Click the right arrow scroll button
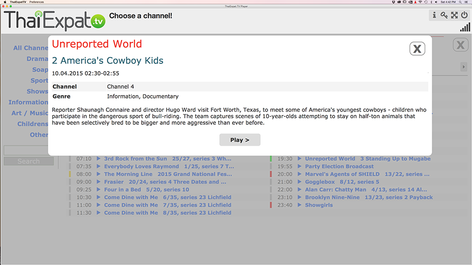 pos(464,67)
